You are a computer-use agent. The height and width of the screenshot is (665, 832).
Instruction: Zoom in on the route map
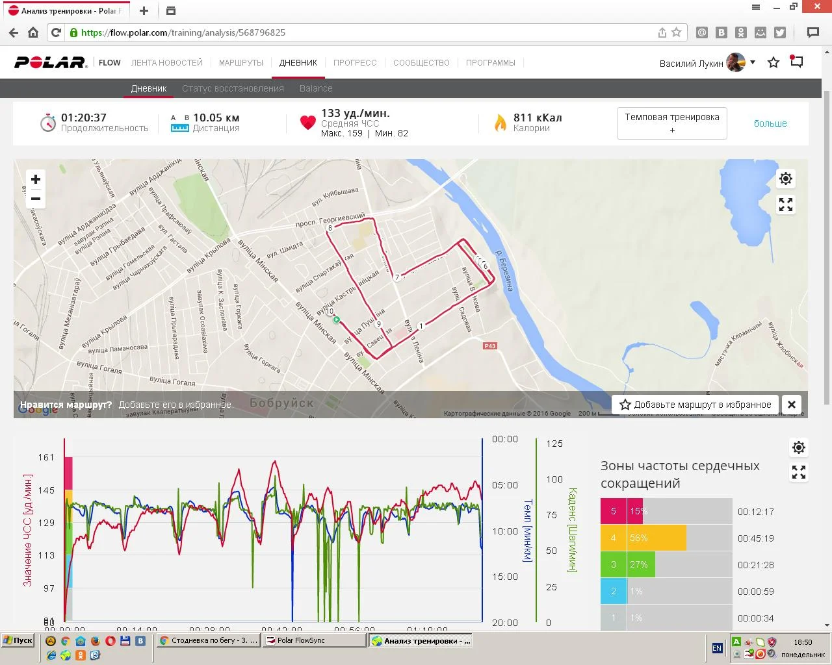tap(36, 179)
